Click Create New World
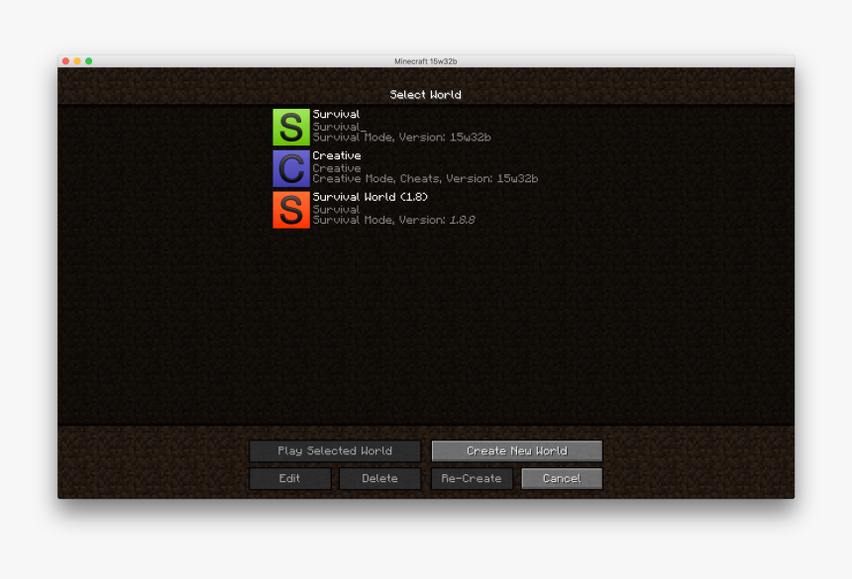 pos(516,450)
